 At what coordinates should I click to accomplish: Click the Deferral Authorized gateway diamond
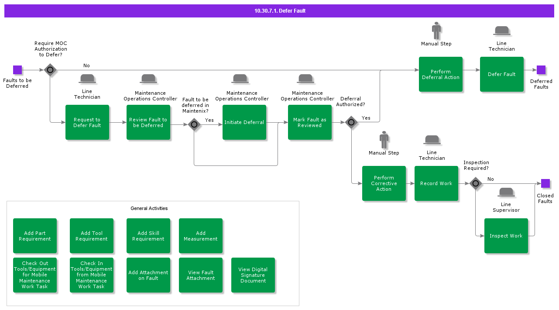[351, 122]
